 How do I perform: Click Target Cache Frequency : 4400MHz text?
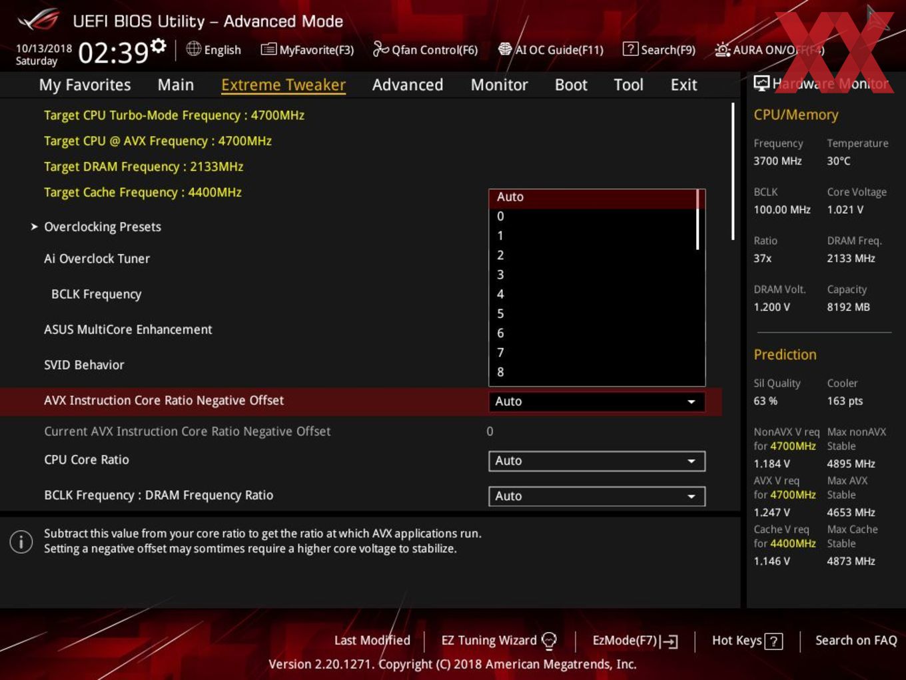143,192
